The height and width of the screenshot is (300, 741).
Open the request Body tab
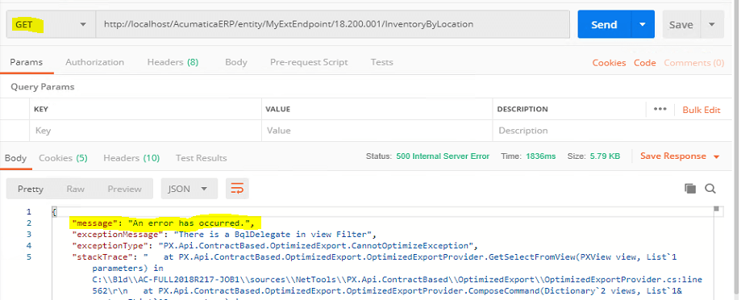click(235, 62)
